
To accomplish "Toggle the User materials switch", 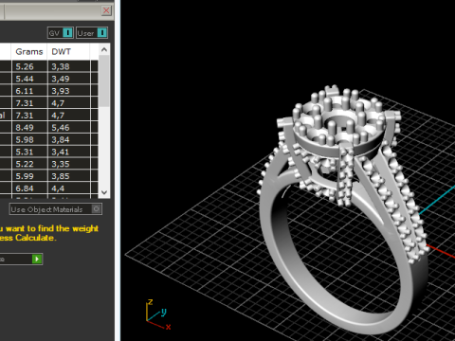I will 92,33.
